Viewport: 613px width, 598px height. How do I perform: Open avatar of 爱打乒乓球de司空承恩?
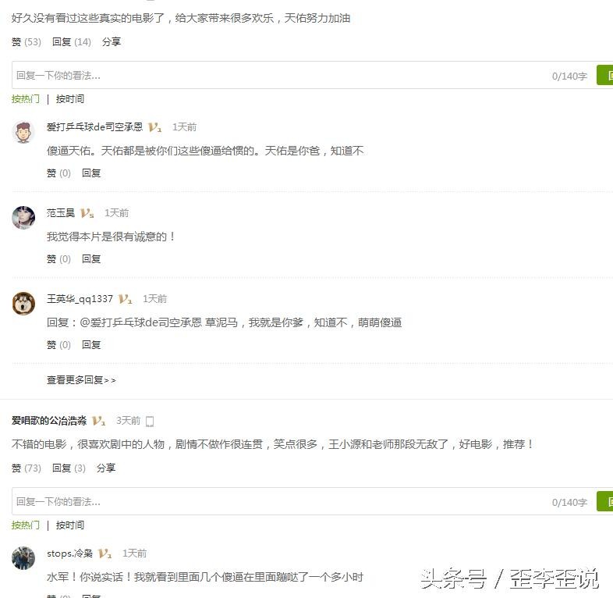23,132
